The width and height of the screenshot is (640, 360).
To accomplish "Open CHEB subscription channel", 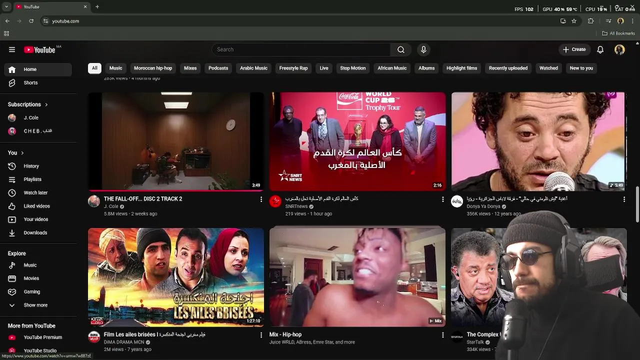I will (x=38, y=131).
